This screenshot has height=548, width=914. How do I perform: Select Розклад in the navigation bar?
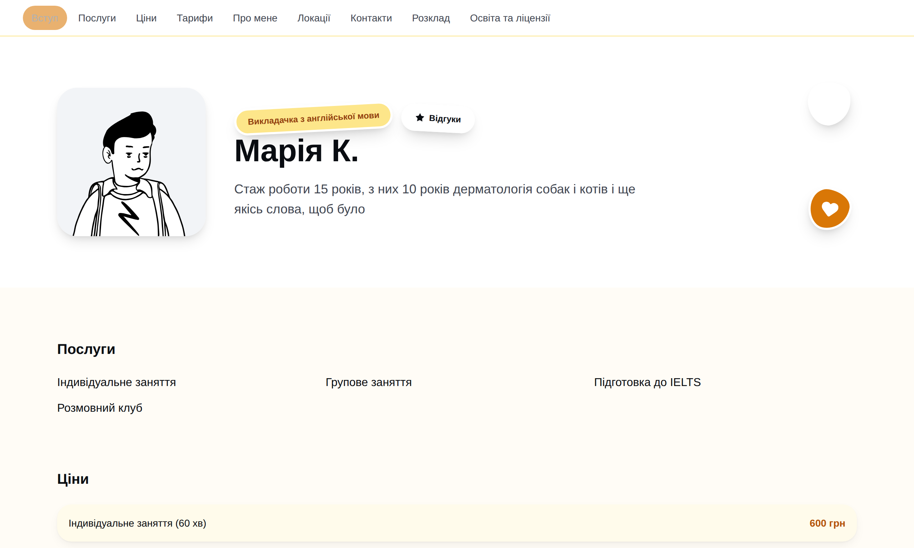[x=431, y=18]
